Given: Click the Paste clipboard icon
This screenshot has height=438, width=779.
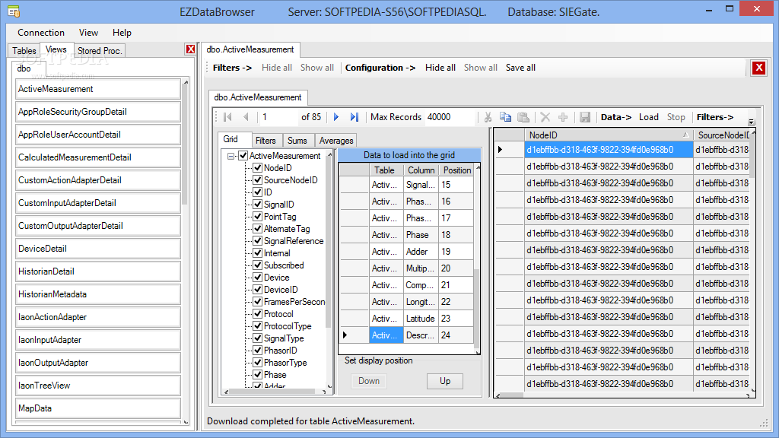Looking at the screenshot, I should point(523,117).
